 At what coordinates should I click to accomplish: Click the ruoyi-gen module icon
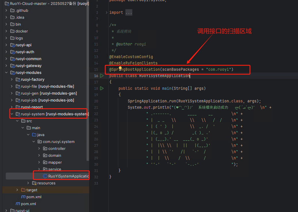tap(18, 93)
